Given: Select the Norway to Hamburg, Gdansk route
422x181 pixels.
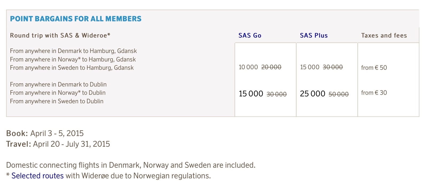Looking at the screenshot, I should (73, 59).
